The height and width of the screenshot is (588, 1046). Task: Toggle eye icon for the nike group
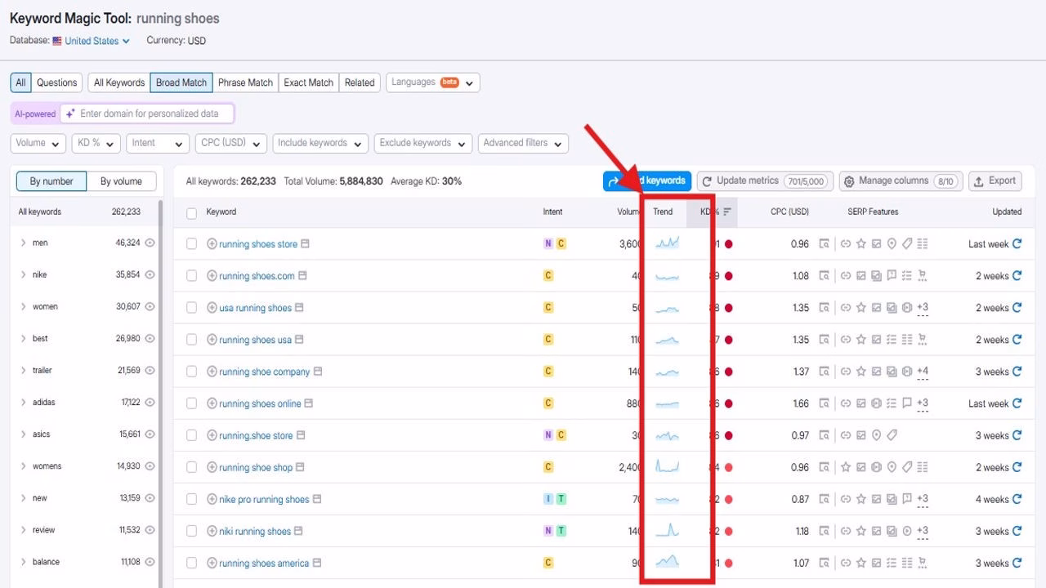click(x=150, y=274)
